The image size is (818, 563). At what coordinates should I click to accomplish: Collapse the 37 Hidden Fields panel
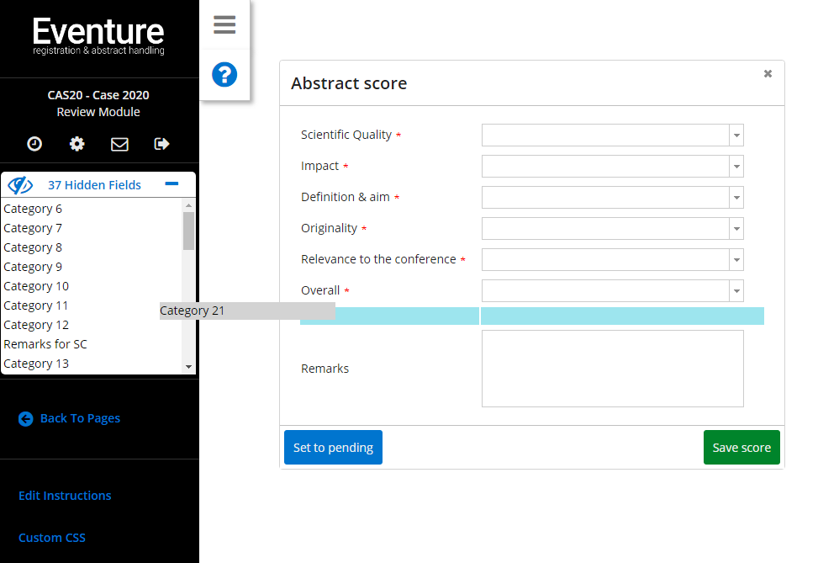[172, 183]
